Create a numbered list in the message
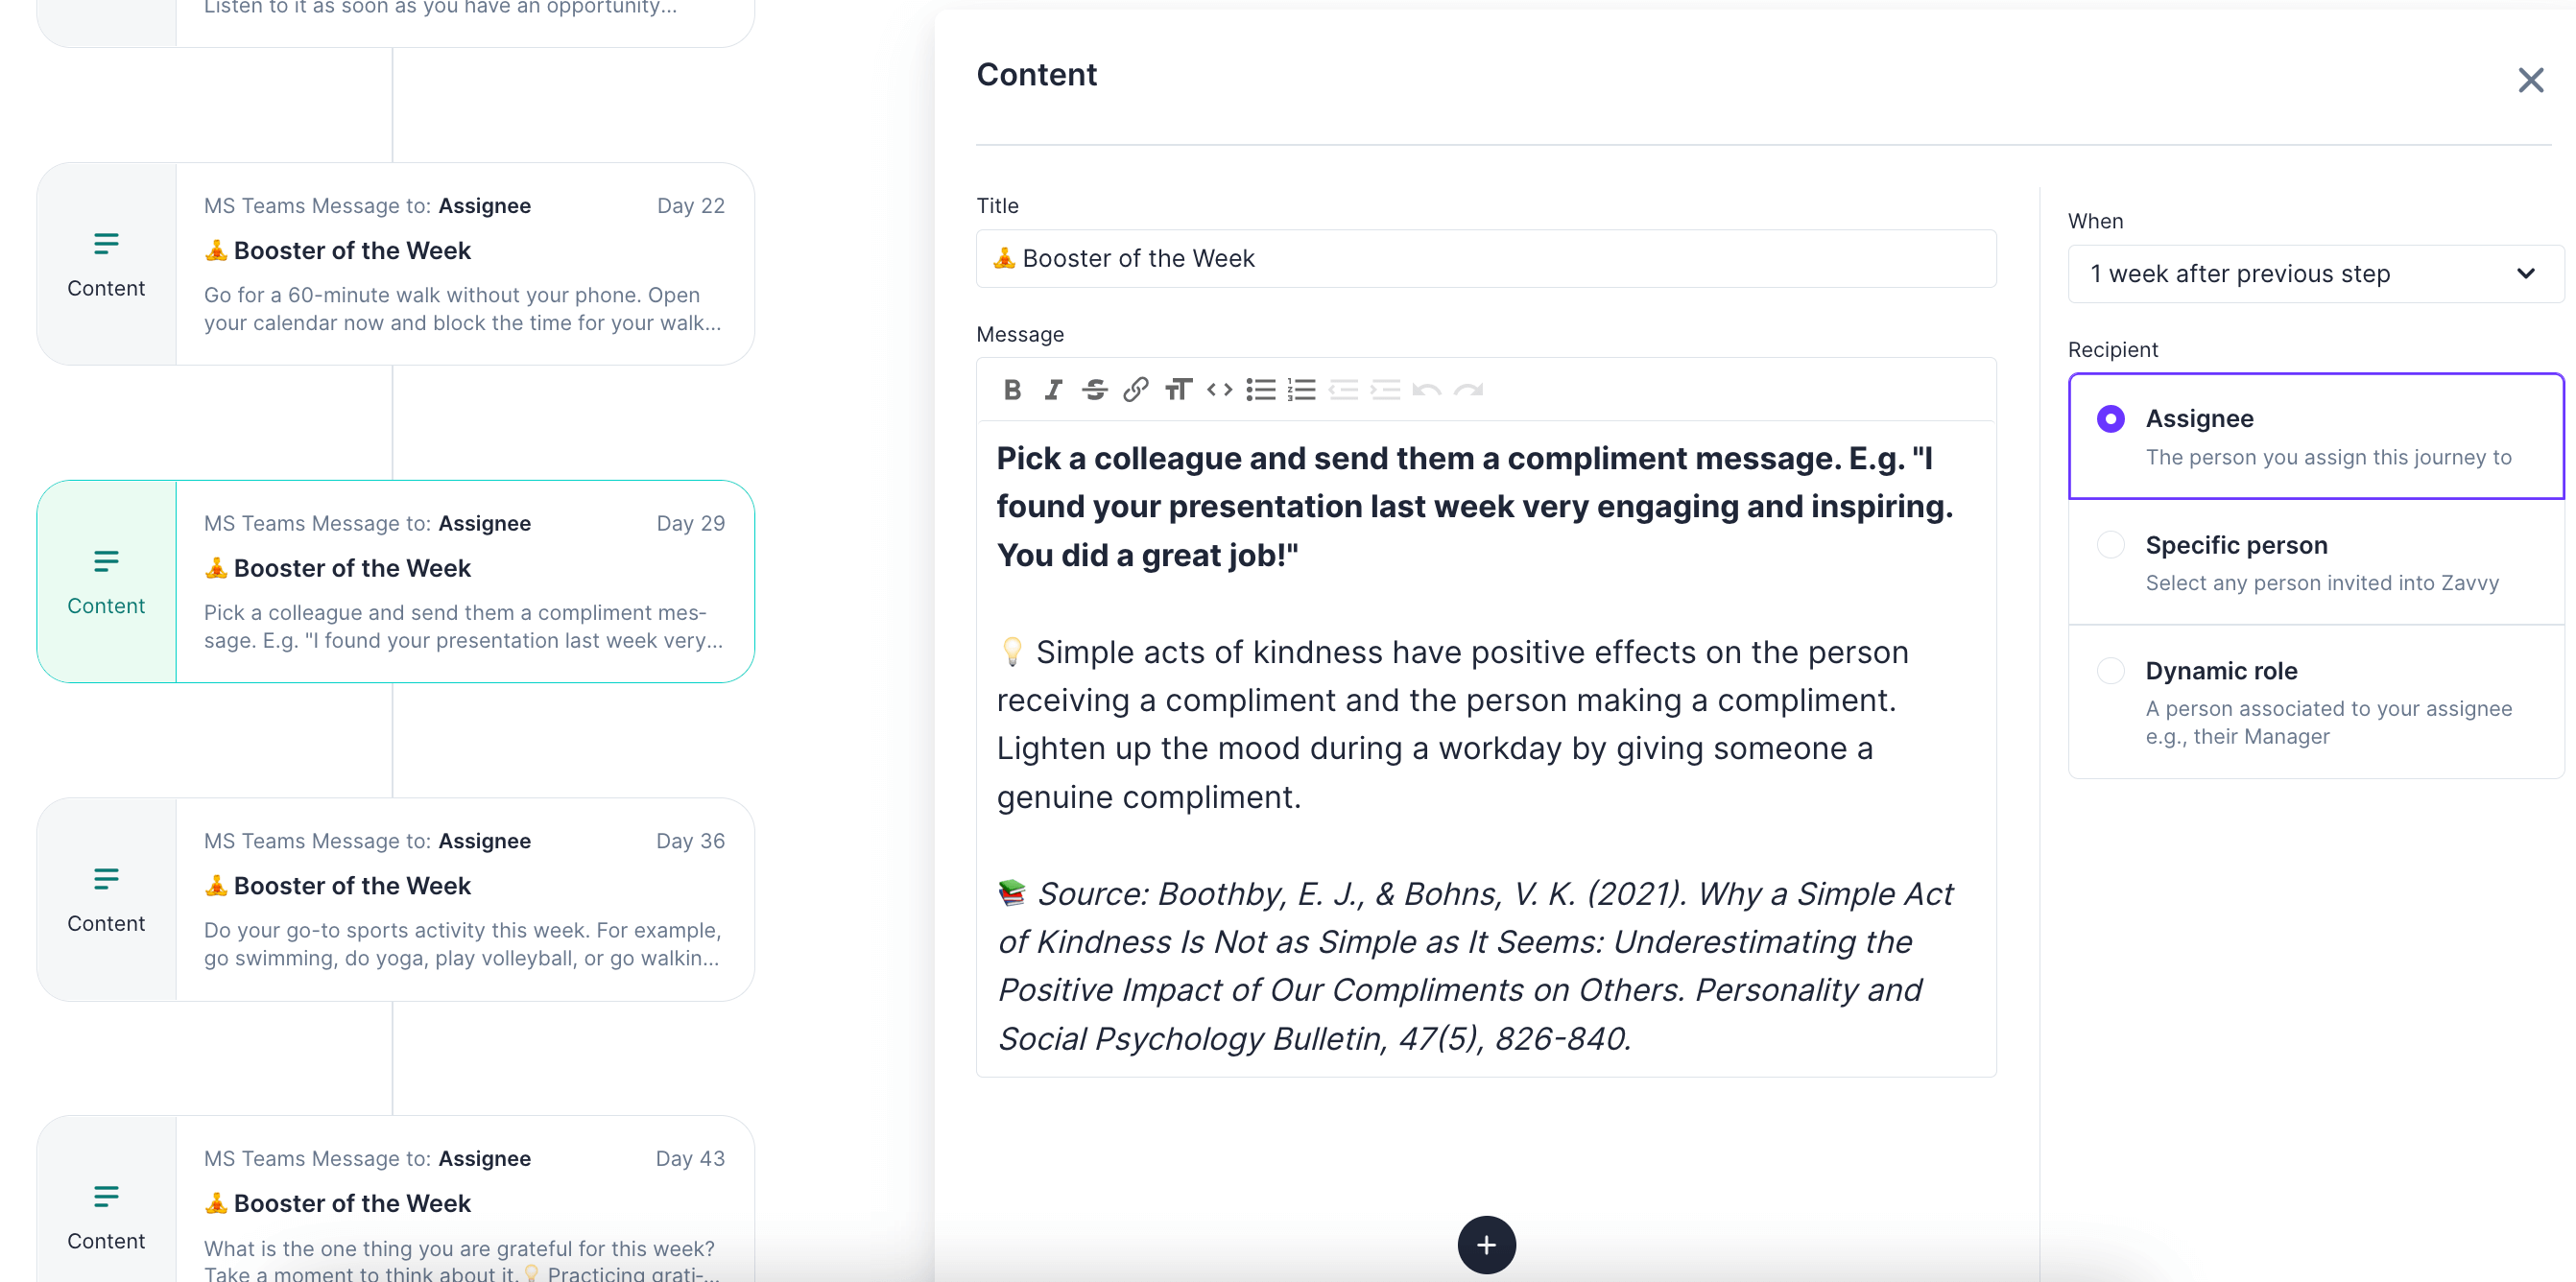The height and width of the screenshot is (1282, 2576). [1302, 390]
